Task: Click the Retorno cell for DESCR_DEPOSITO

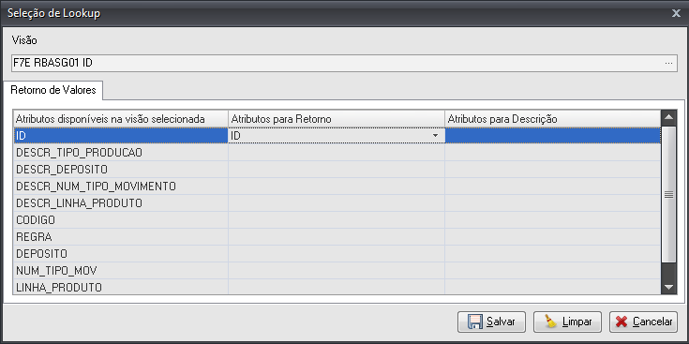Action: (x=337, y=169)
